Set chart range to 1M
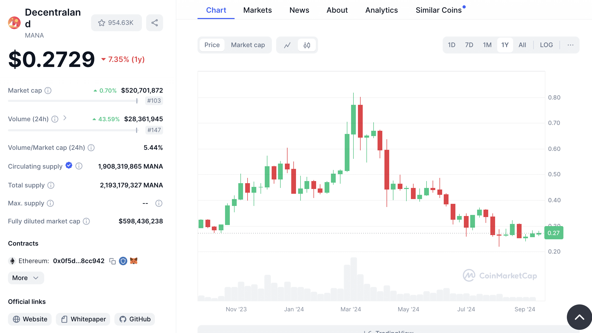592x333 pixels. [x=487, y=45]
